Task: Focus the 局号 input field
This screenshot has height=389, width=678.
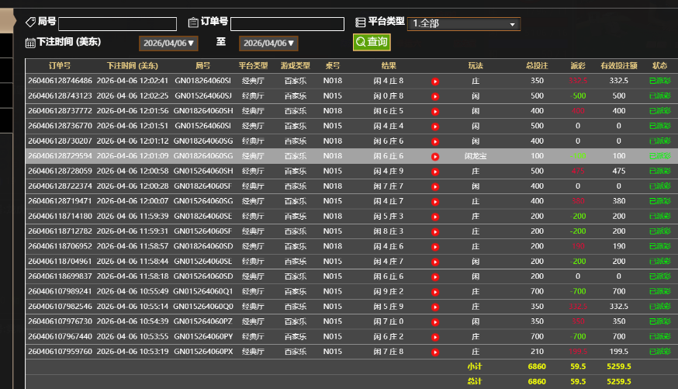Action: pyautogui.click(x=118, y=24)
